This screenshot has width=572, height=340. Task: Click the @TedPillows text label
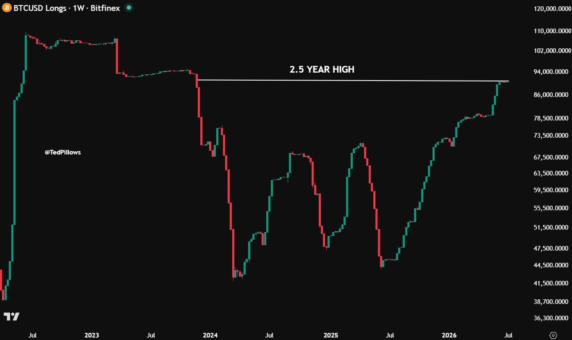coord(63,152)
